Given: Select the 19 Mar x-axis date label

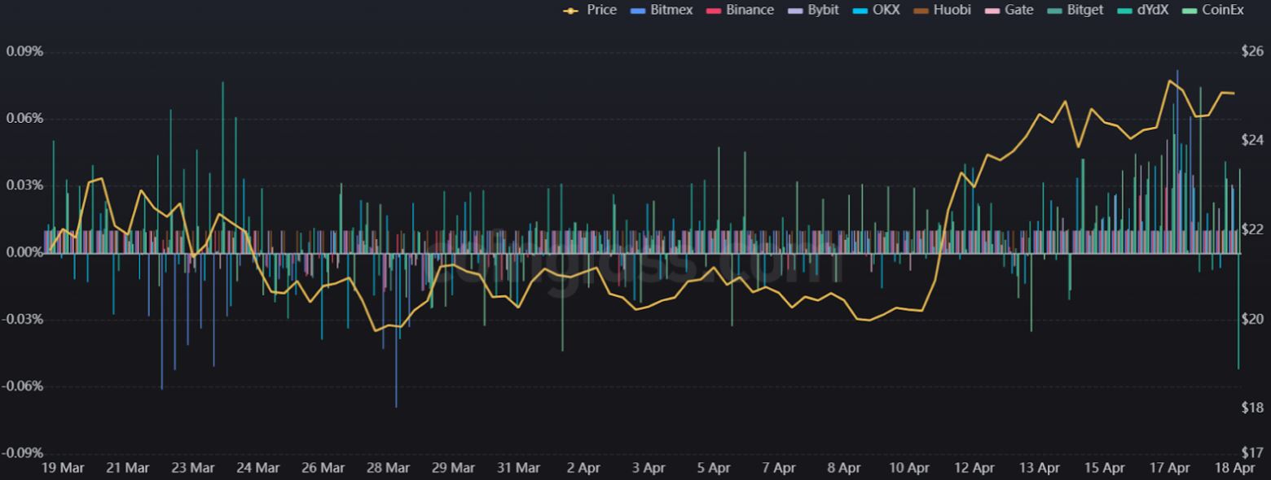Looking at the screenshot, I should (62, 468).
